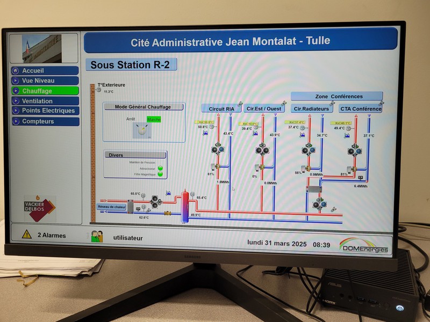Open Points Electriques section
The height and width of the screenshot is (322, 430).
tap(45, 111)
